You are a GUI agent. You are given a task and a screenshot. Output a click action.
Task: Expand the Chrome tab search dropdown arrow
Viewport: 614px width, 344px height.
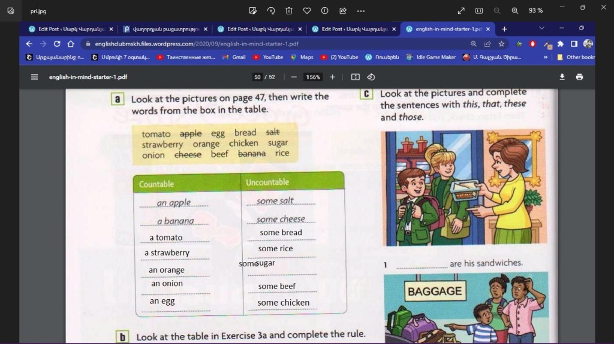(542, 28)
